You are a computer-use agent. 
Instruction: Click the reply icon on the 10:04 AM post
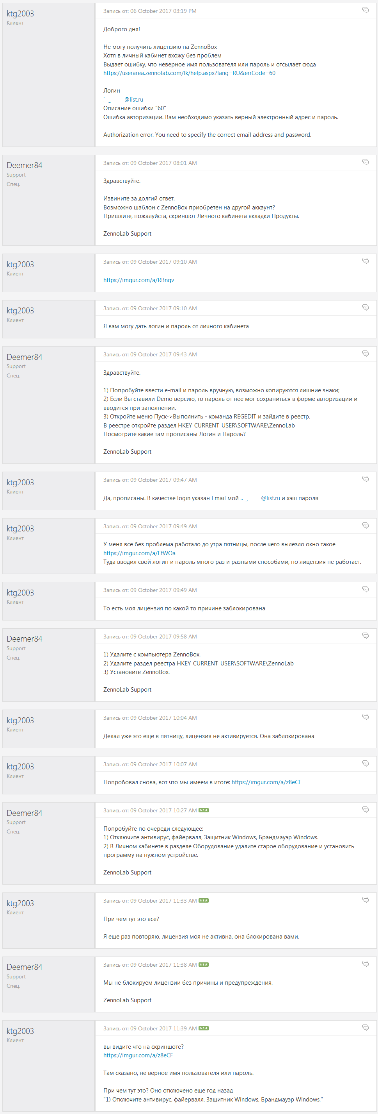click(x=365, y=717)
